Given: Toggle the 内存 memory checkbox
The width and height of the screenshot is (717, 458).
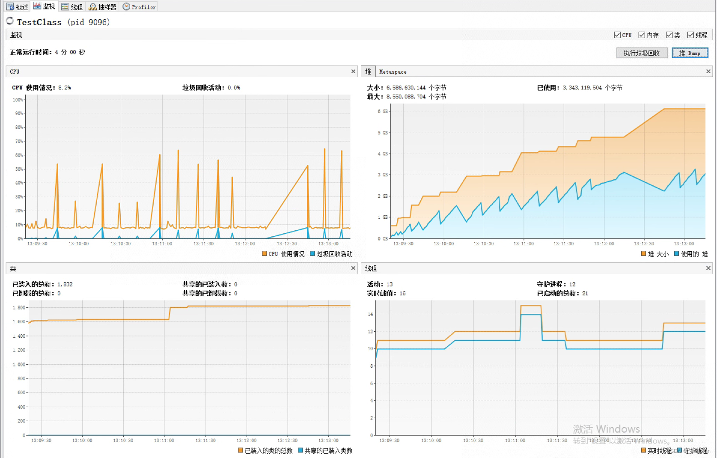Looking at the screenshot, I should coord(642,35).
